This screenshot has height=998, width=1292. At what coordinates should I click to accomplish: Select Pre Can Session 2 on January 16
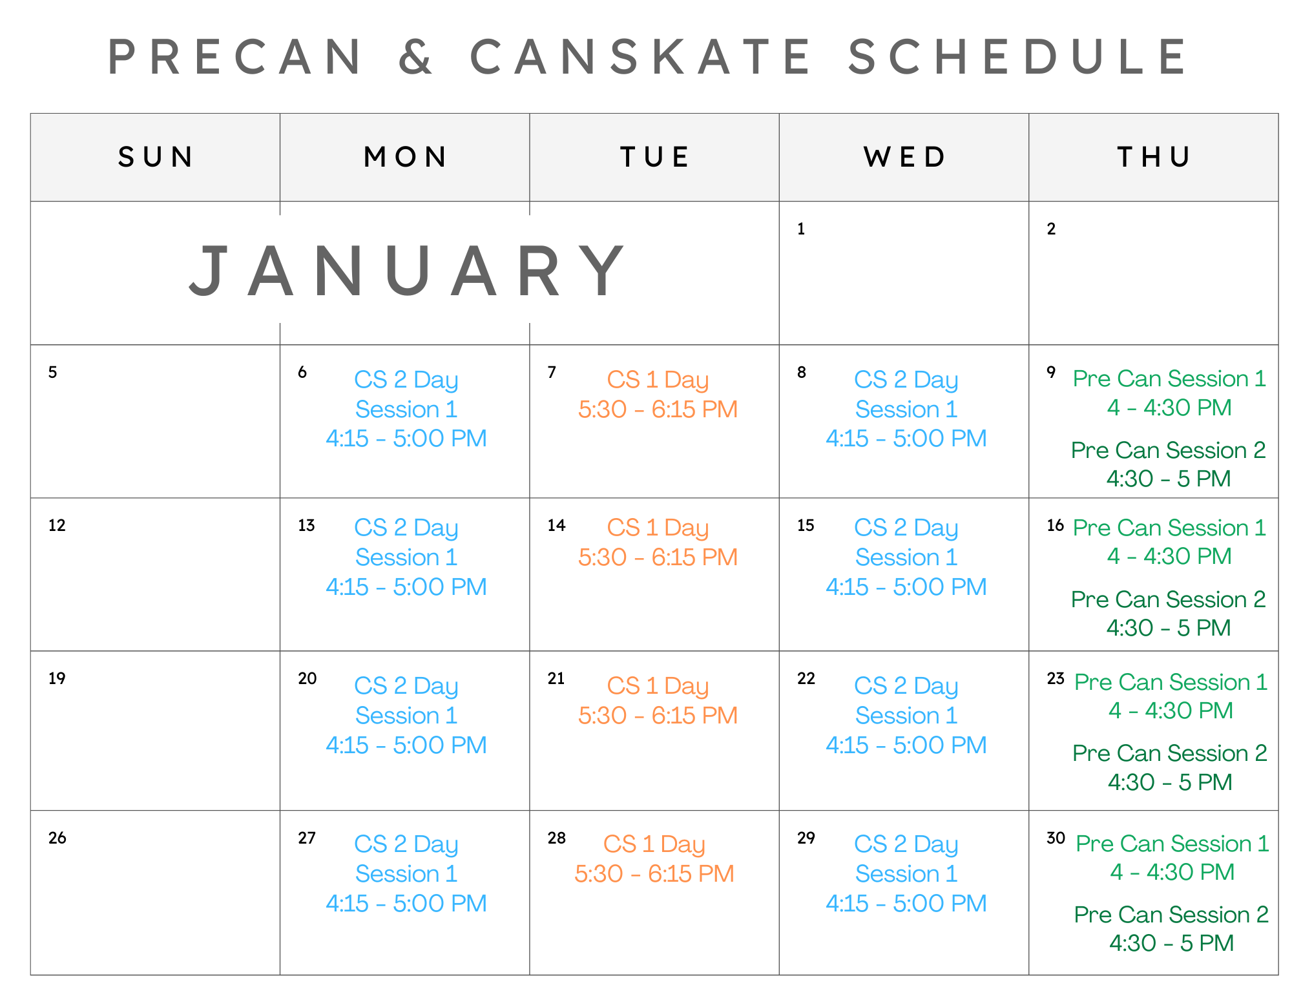click(1168, 613)
